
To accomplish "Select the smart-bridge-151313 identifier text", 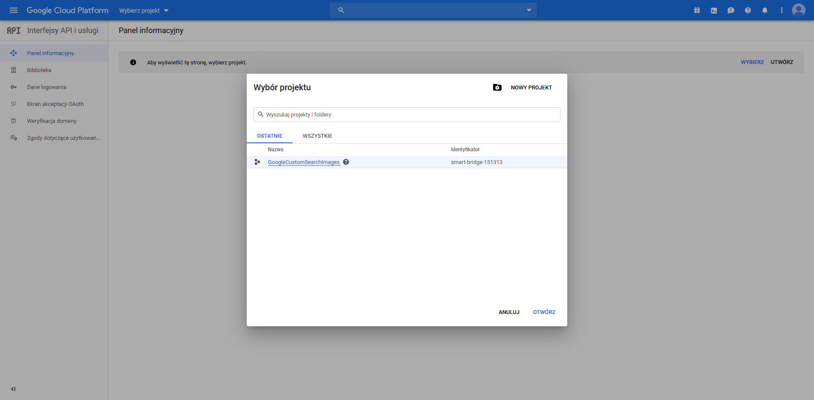I will click(x=477, y=162).
